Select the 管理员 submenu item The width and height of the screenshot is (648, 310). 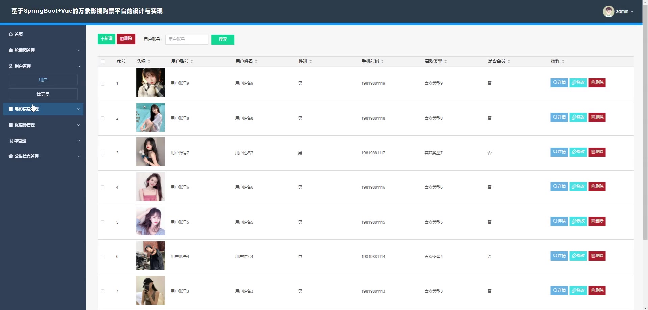43,94
